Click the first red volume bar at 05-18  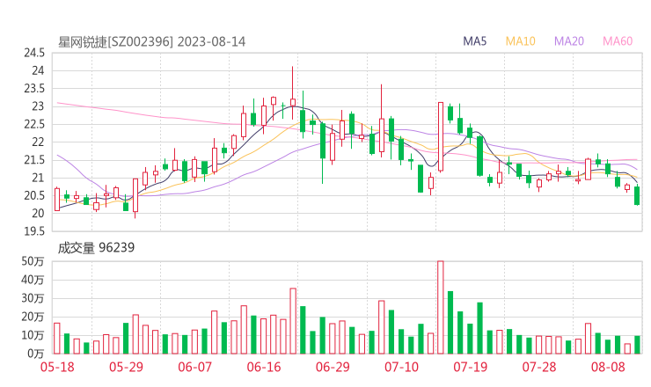57,339
